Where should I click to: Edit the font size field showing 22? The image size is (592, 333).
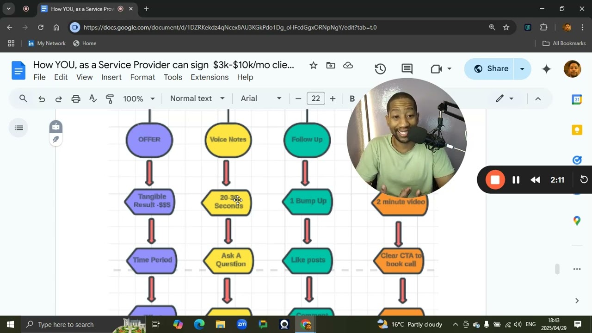[x=316, y=99]
